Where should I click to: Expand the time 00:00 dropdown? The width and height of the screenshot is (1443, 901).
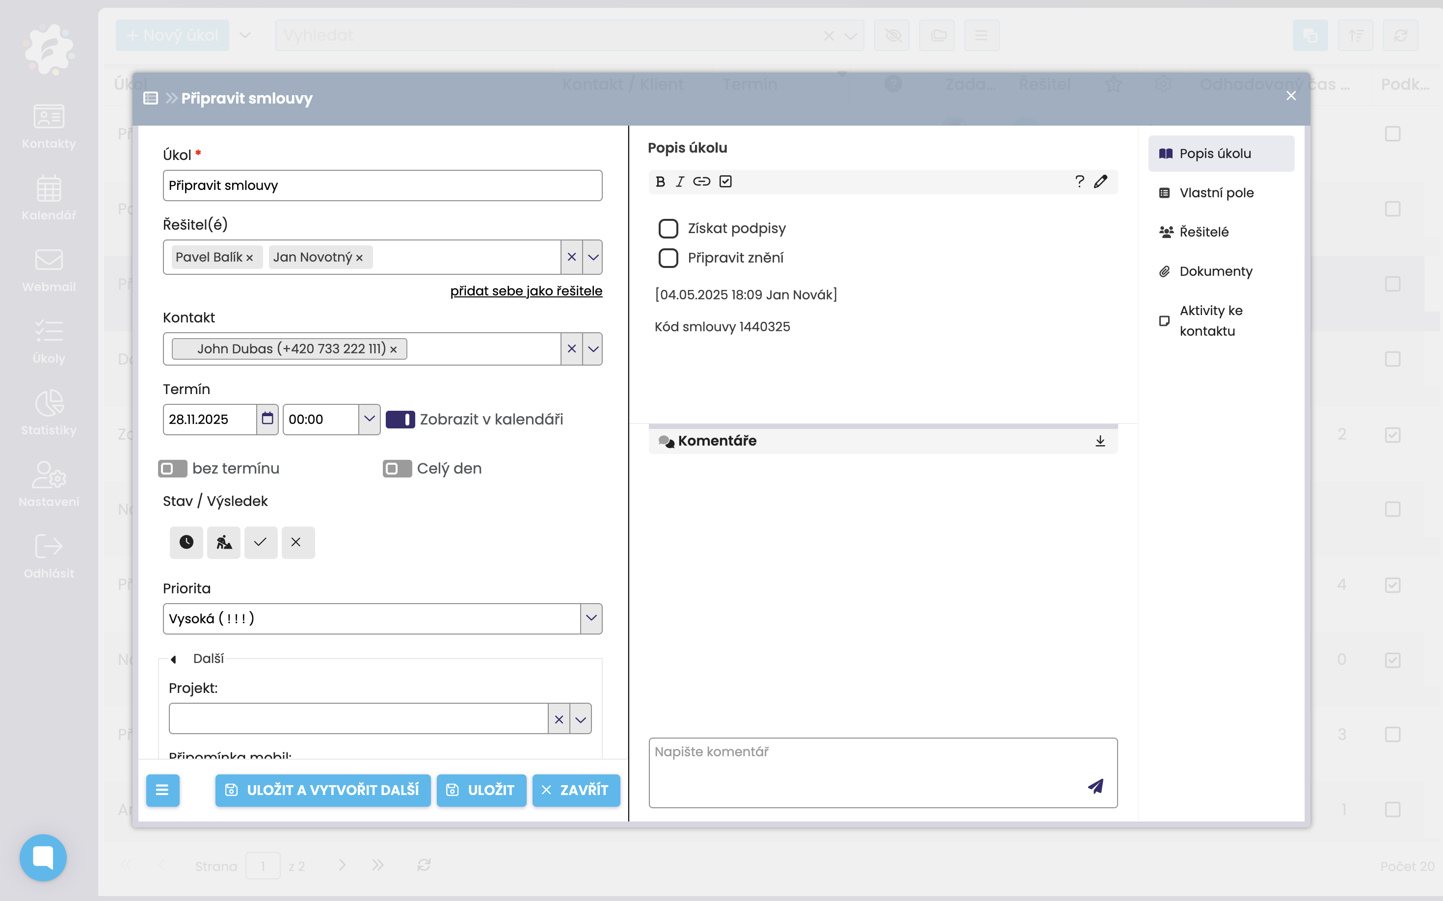[x=369, y=419]
